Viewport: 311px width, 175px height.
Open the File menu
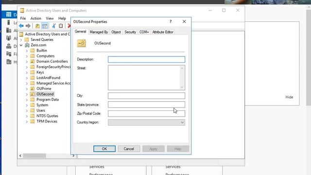pyautogui.click(x=23, y=18)
